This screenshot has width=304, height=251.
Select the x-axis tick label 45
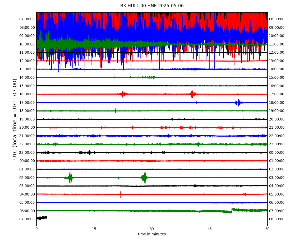pyautogui.click(x=210, y=229)
